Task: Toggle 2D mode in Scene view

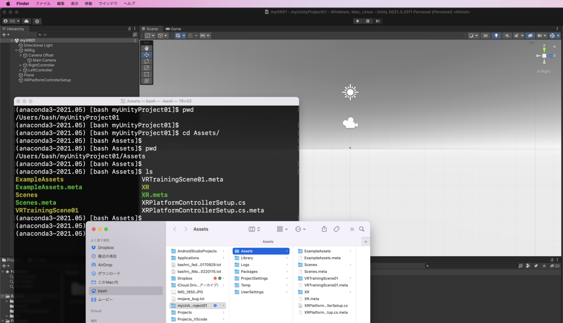Action: pos(486,35)
